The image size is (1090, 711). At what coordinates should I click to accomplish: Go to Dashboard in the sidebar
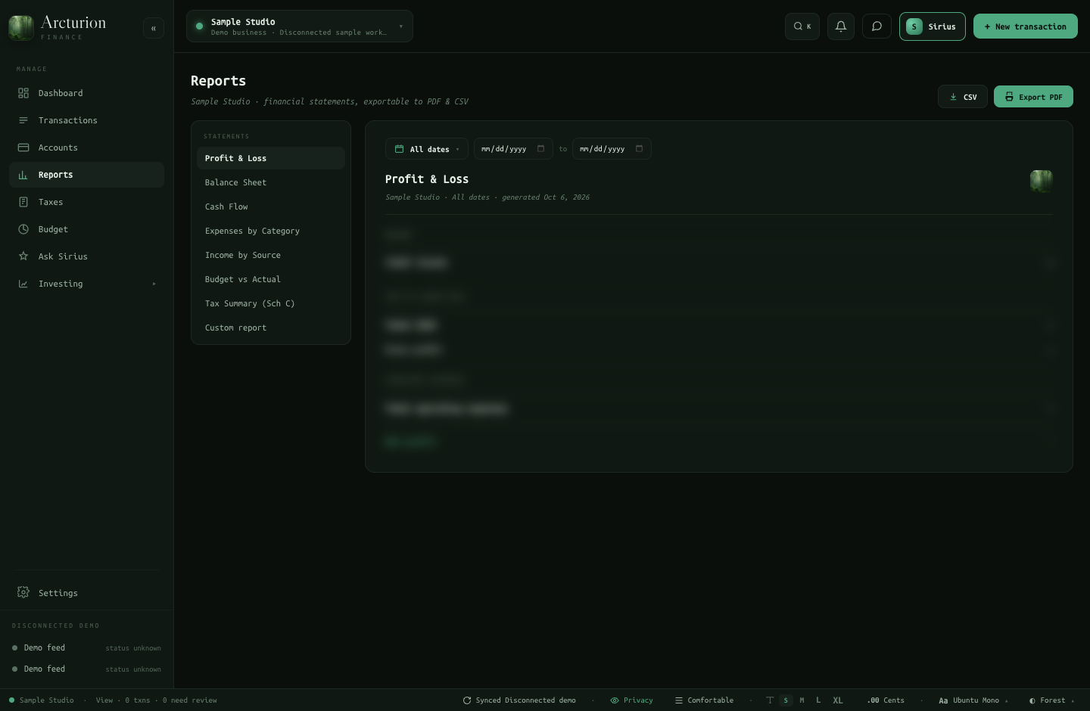click(86, 93)
